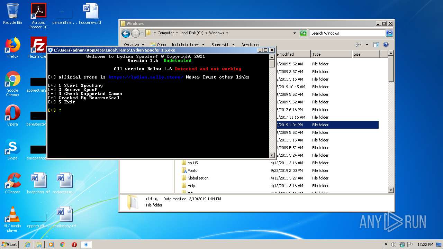Click the console scrollbar down arrow
The image size is (443, 249).
tap(272, 156)
